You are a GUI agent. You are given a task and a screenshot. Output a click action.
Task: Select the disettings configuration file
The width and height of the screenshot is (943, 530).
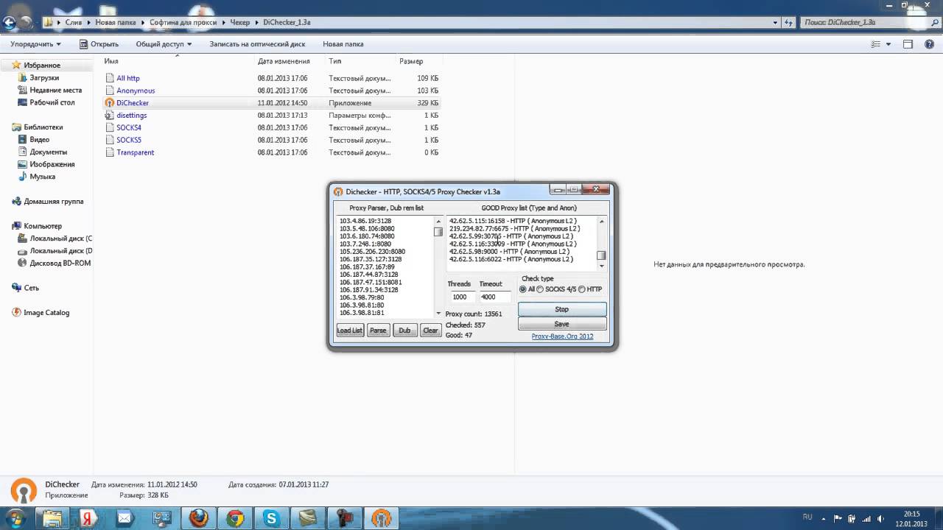pyautogui.click(x=131, y=116)
